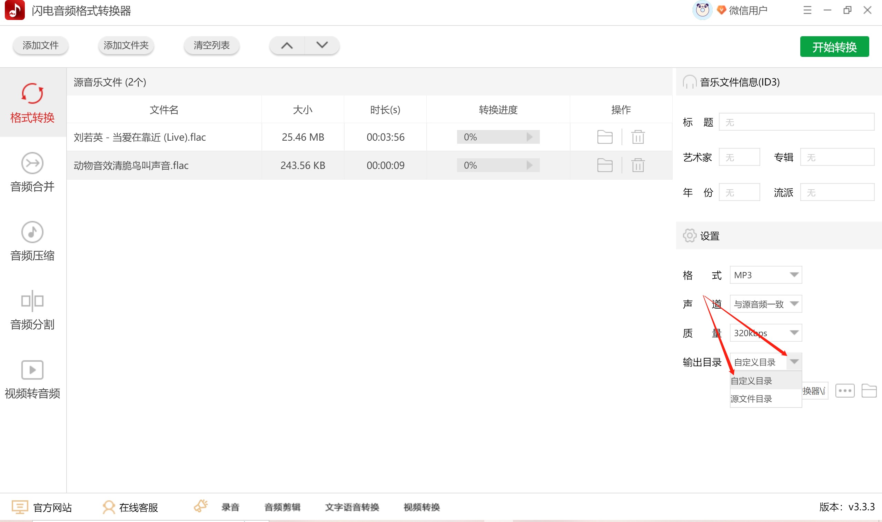Click the 转换进度 column header
The width and height of the screenshot is (882, 522).
point(498,110)
